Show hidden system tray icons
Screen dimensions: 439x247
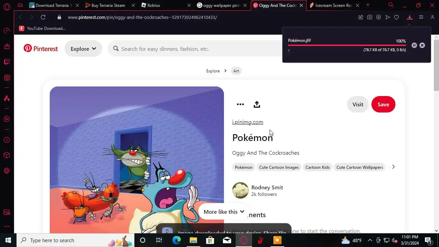[369, 240]
